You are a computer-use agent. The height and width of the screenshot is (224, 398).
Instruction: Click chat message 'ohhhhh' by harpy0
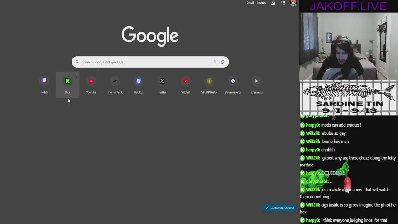click(x=328, y=150)
